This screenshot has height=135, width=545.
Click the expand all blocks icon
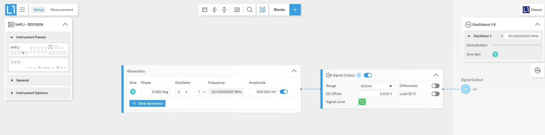[224, 10]
